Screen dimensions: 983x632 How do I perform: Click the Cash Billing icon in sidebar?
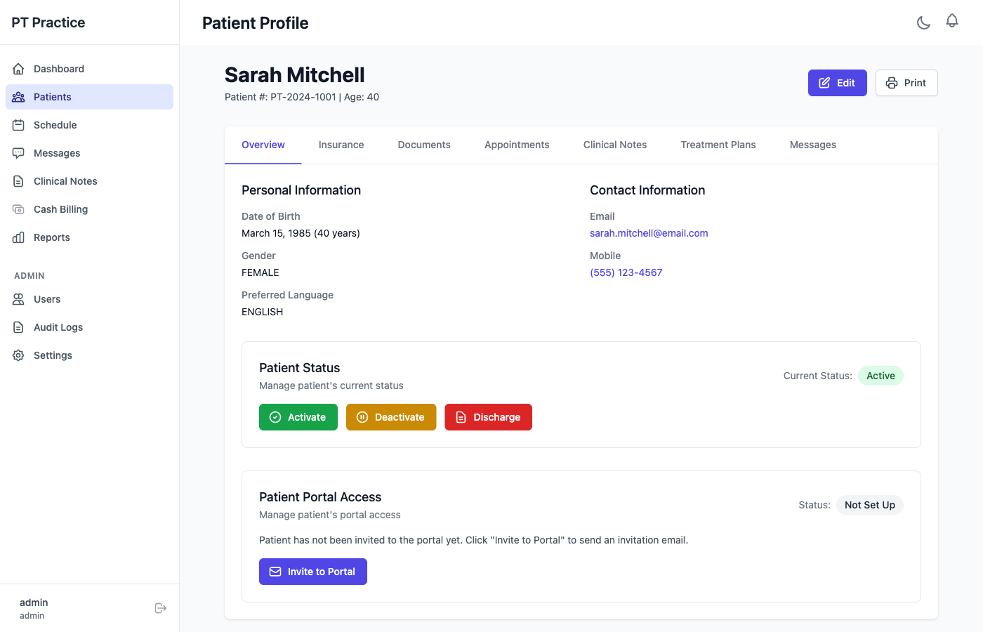tap(19, 209)
